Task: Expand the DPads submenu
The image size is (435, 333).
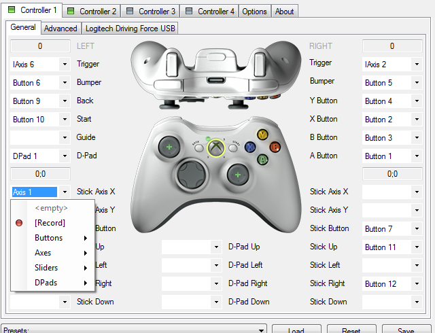Action: coord(53,283)
